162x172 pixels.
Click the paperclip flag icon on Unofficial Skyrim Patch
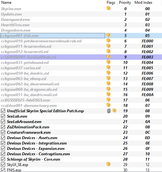point(109,111)
